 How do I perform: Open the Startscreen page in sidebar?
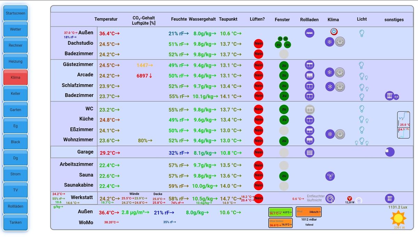(x=15, y=13)
